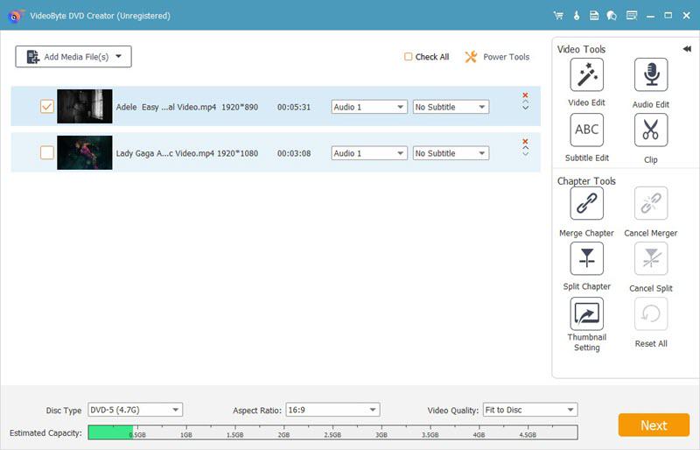Open the Video Quality Fit to Disc dropdown
The height and width of the screenshot is (450, 700).
coord(530,410)
